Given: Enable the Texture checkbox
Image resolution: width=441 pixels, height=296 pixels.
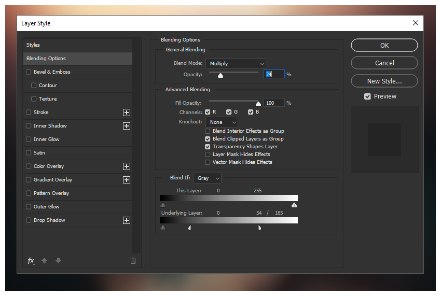Looking at the screenshot, I should click(34, 98).
